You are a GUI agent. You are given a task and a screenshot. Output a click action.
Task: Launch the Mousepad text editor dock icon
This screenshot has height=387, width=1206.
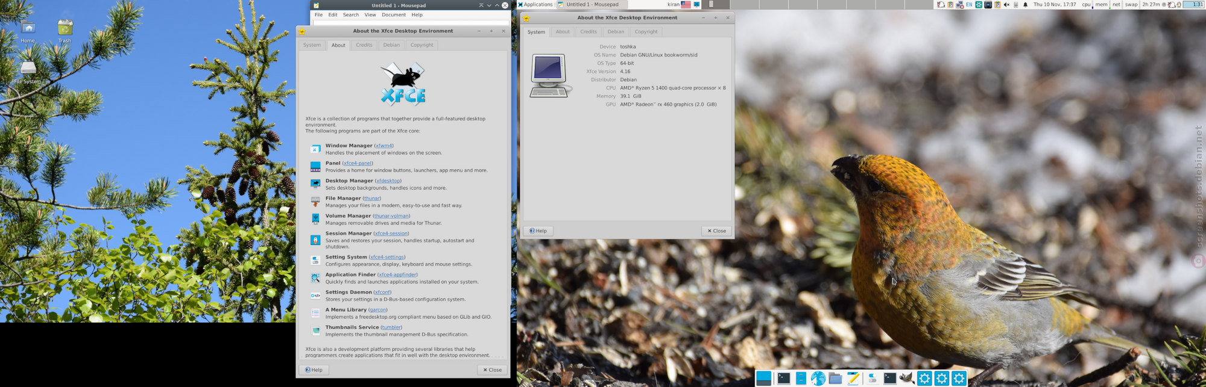[x=853, y=378]
